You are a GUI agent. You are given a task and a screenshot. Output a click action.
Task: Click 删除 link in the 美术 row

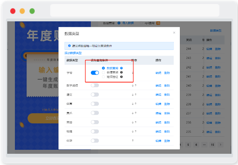167,113
